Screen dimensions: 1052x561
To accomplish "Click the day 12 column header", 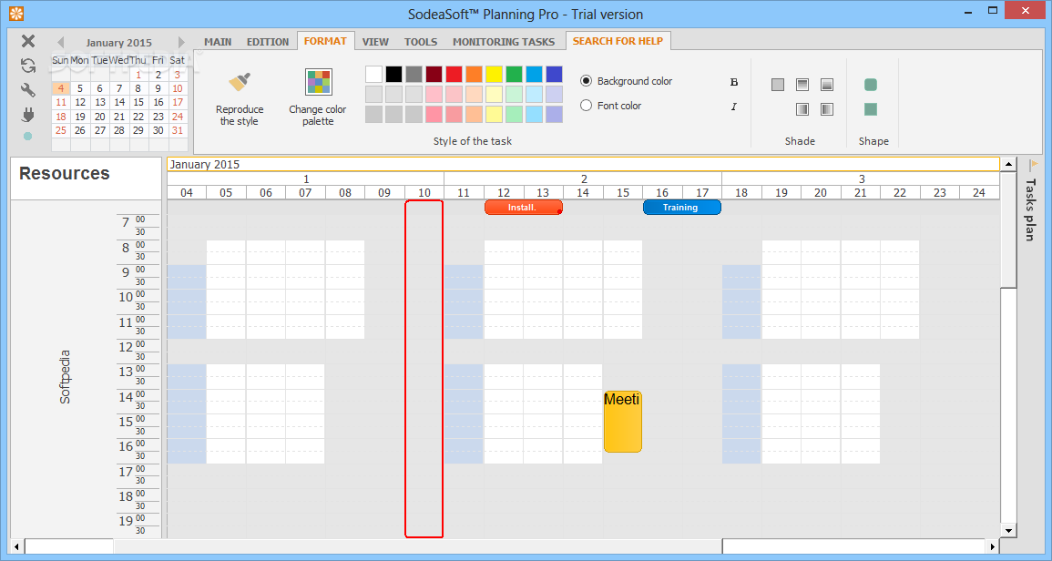I will click(x=504, y=192).
